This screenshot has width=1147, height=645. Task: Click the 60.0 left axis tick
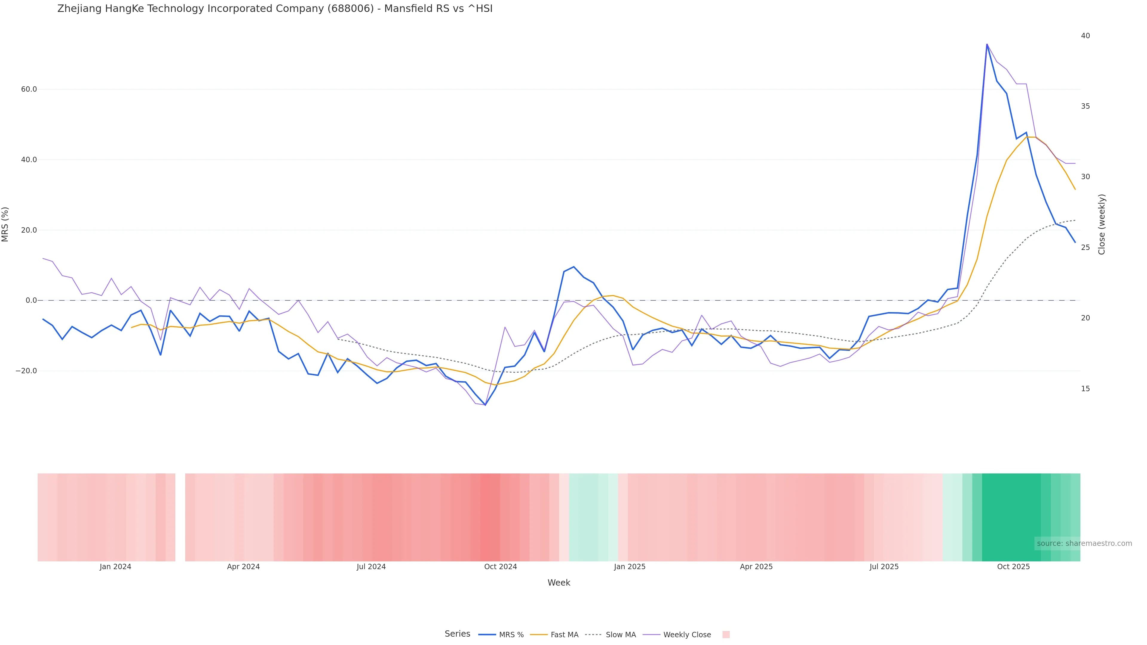(29, 89)
